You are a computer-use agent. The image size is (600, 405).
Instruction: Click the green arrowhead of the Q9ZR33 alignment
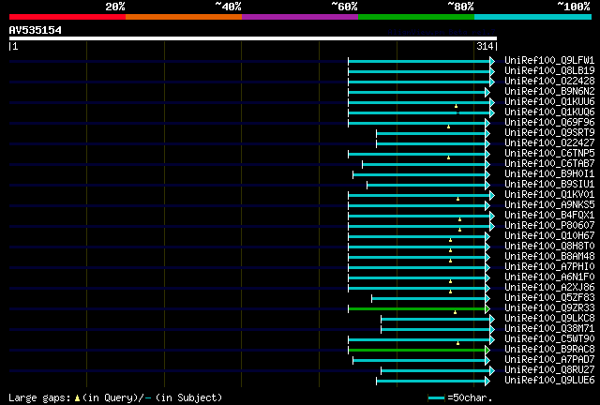(487, 308)
